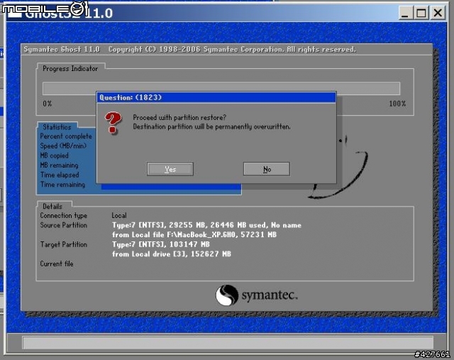Click the Target Partition label
Image resolution: width=454 pixels, height=360 pixels.
click(x=64, y=245)
